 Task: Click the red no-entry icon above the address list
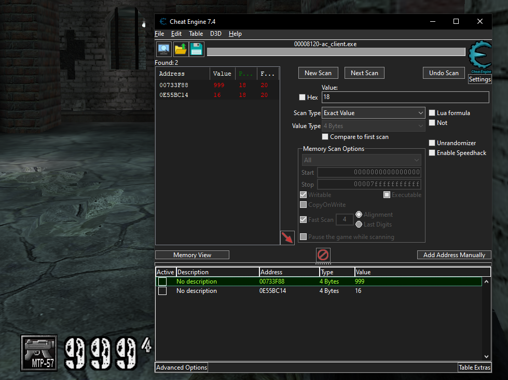pos(323,255)
